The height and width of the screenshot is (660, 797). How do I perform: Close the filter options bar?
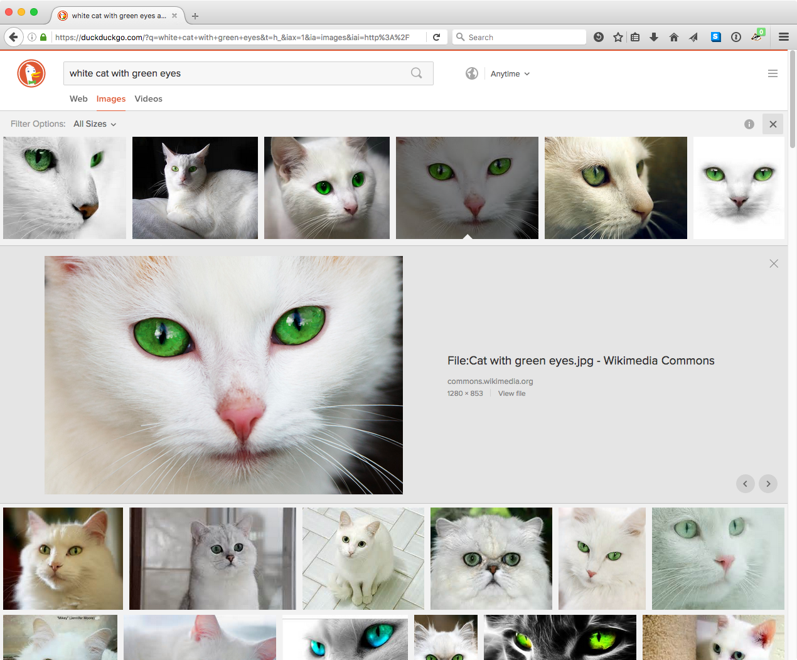[773, 124]
